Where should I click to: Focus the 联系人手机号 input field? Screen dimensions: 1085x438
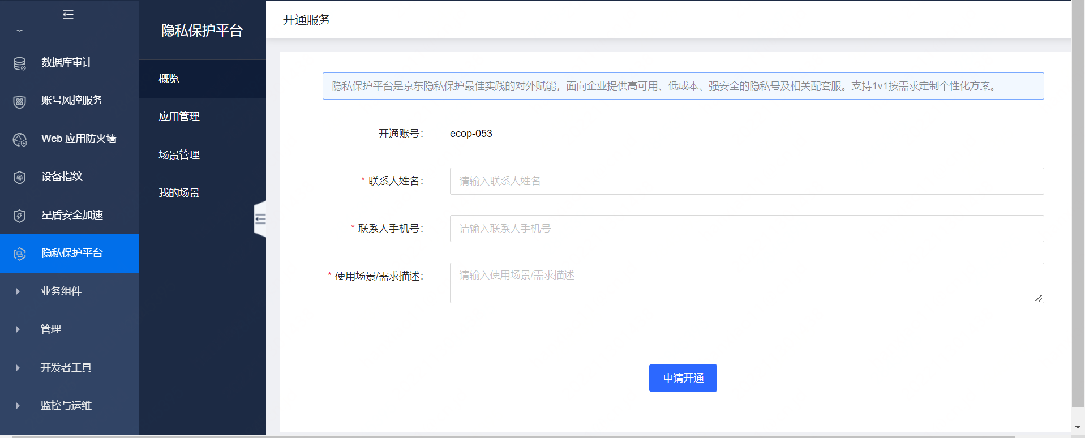pos(747,229)
